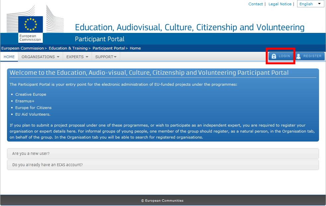This screenshot has width=326, height=206.
Task: Click the Home breadcrumb
Action: (135, 48)
